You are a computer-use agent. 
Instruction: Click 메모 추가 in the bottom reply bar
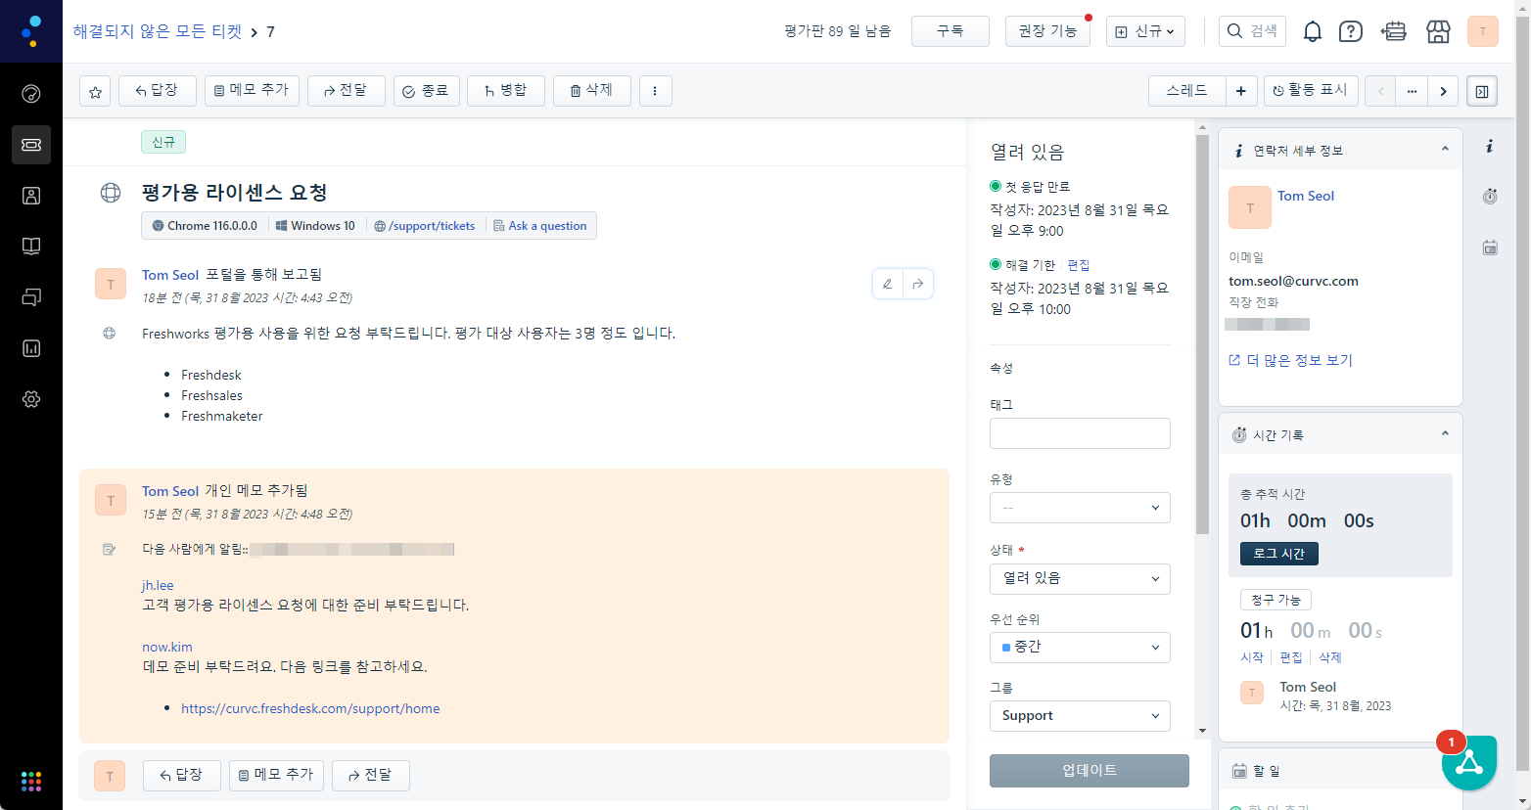(276, 776)
